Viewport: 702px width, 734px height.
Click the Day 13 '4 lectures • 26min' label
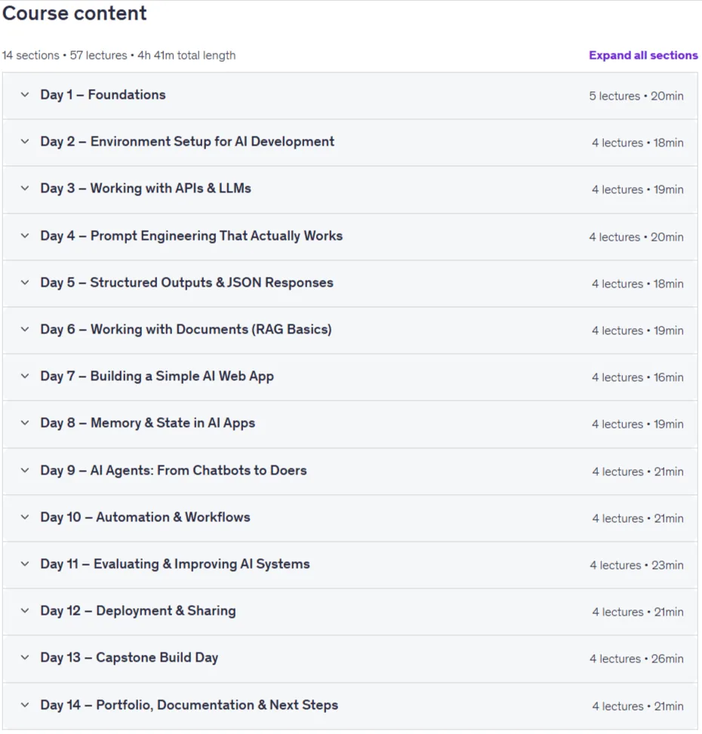pyautogui.click(x=636, y=659)
